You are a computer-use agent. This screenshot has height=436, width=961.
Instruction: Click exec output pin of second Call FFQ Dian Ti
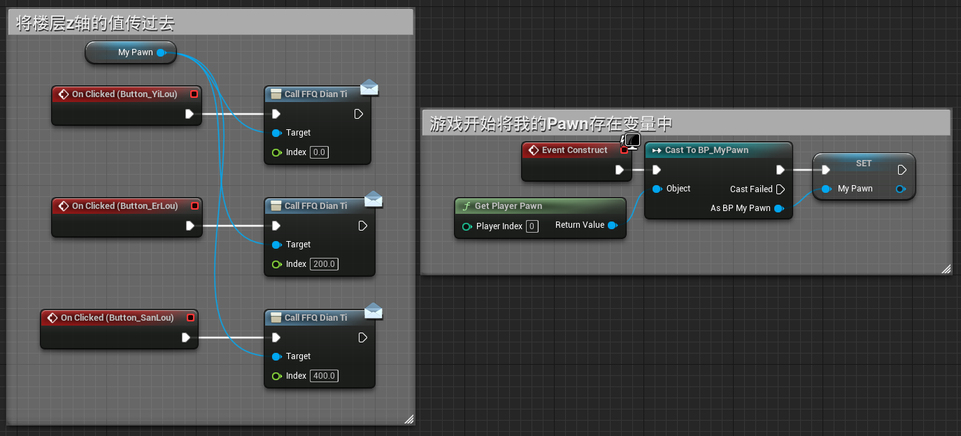coord(363,226)
